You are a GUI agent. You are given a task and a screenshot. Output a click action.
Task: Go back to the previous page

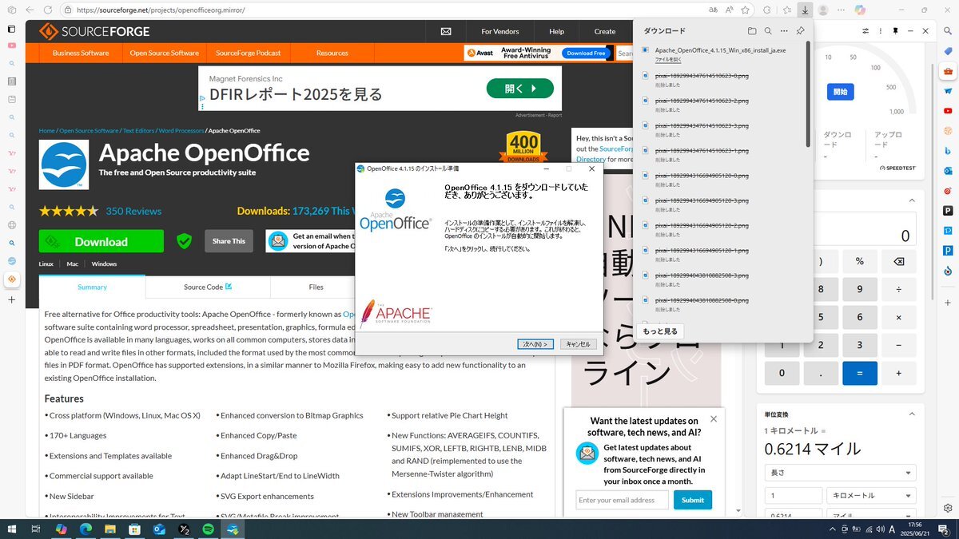pos(29,10)
